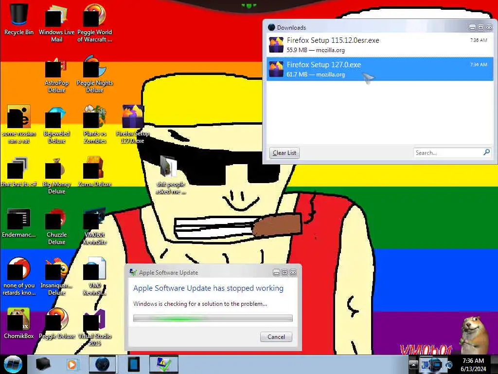
Task: Switch to the browser globe taskbar item
Action: tap(102, 364)
